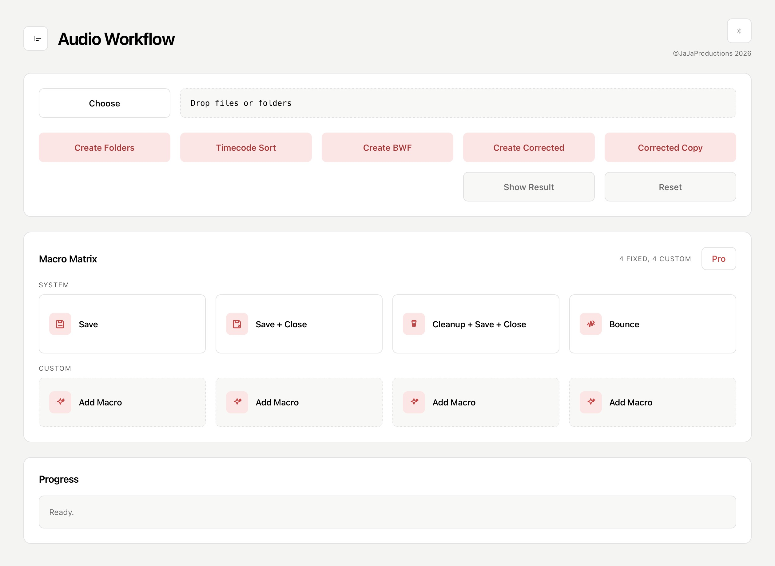Open Show Result
This screenshot has width=775, height=566.
[x=529, y=187]
